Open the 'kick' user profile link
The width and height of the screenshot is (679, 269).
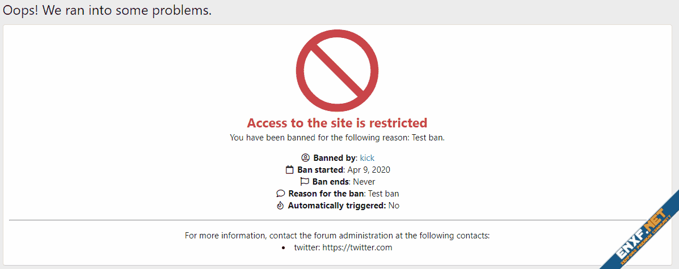[367, 158]
